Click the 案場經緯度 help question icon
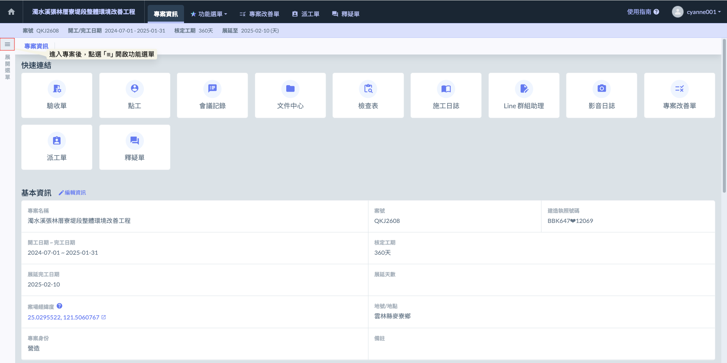 coord(59,306)
